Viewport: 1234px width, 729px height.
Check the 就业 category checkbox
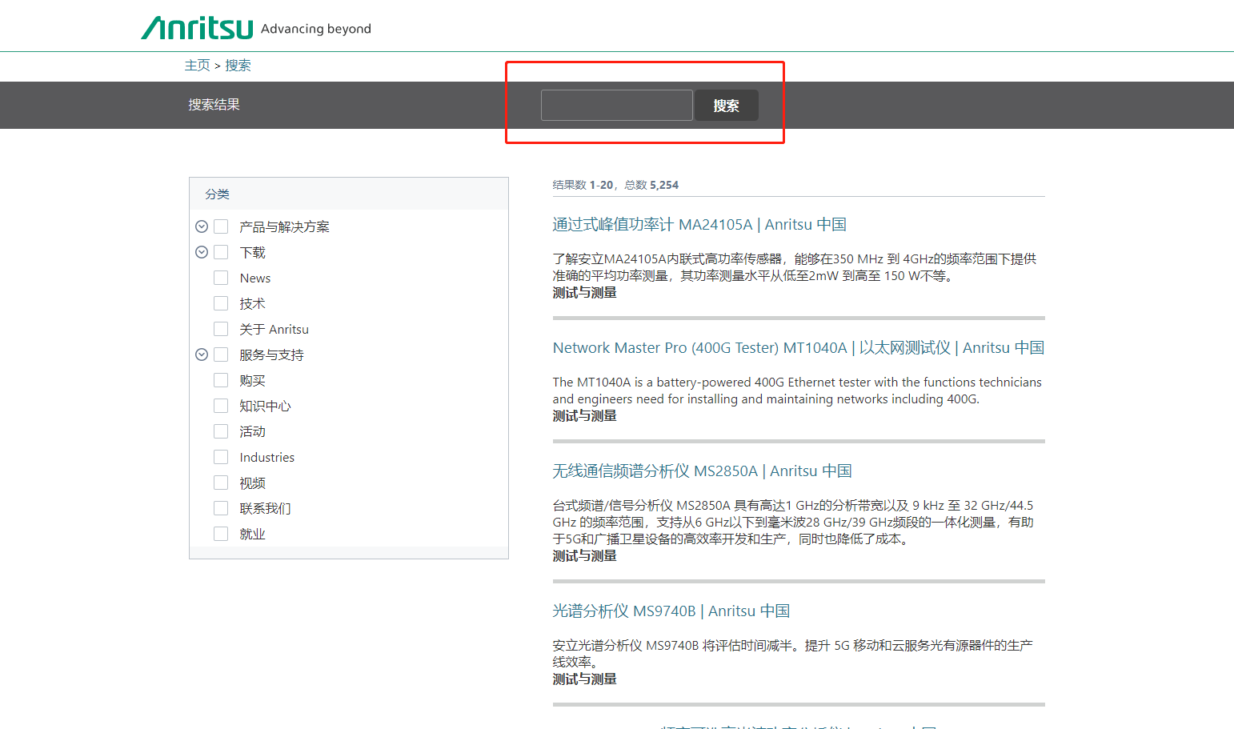coord(221,534)
